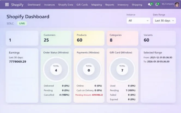
Task: Open the Gift Cards menu
Action: tap(82, 5)
